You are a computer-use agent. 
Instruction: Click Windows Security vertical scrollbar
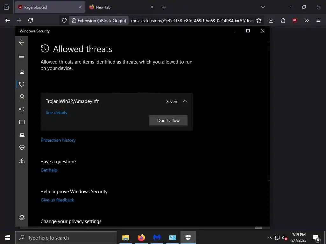(x=269, y=111)
